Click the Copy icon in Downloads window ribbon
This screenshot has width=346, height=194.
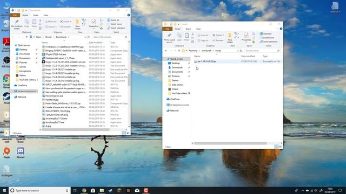(x=26, y=23)
